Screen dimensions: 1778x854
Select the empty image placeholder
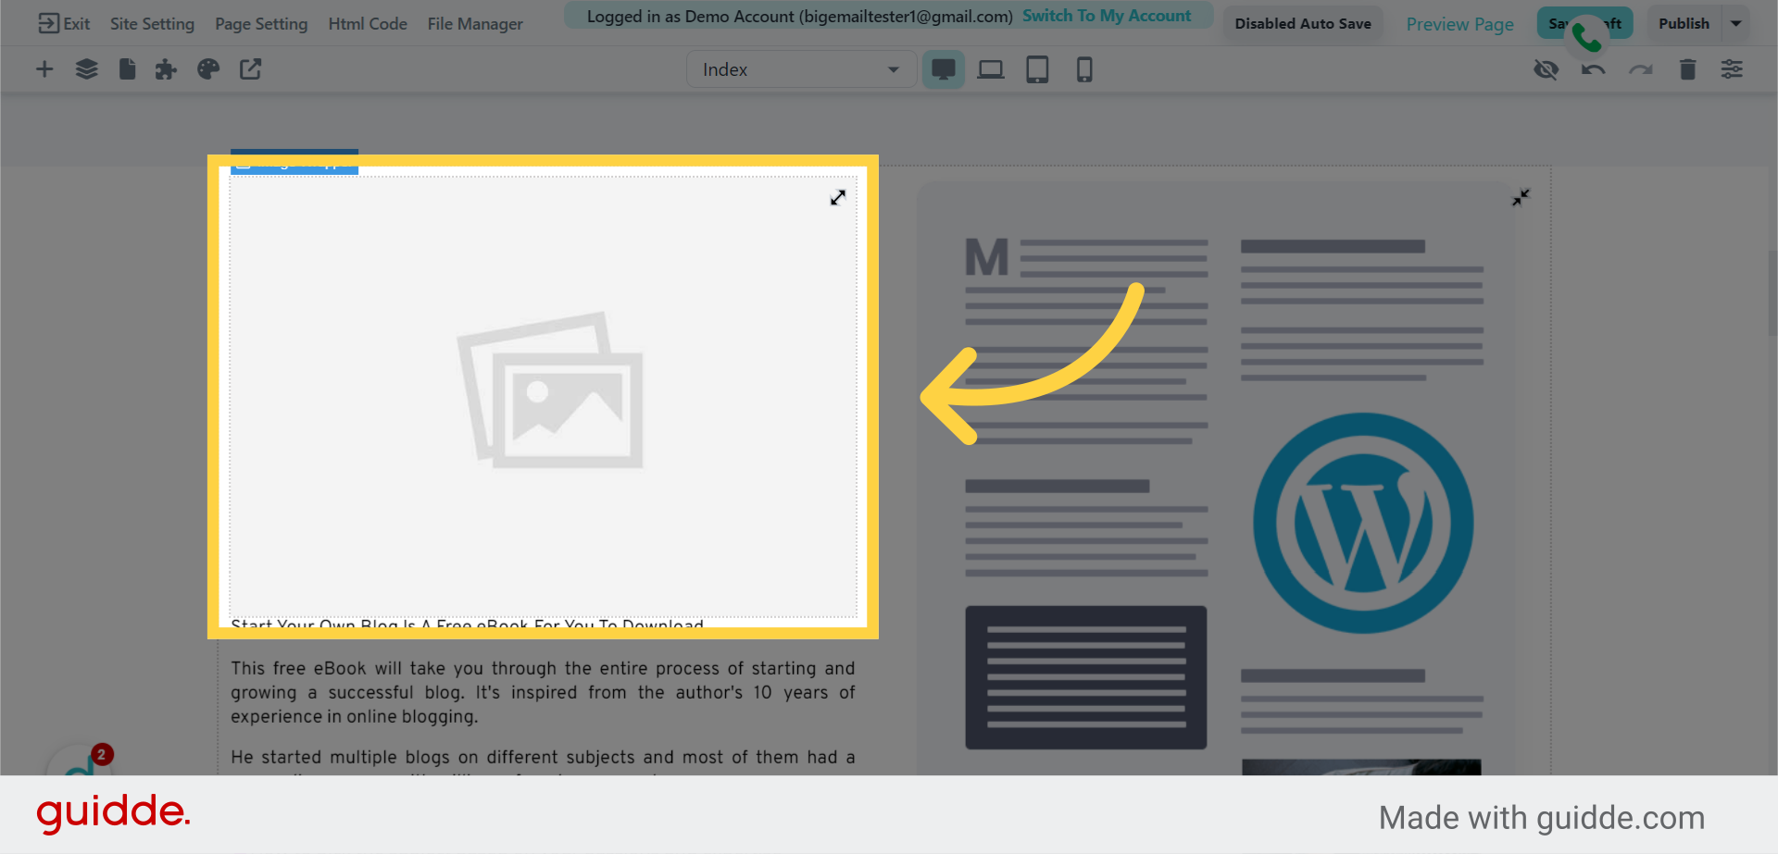tap(543, 395)
